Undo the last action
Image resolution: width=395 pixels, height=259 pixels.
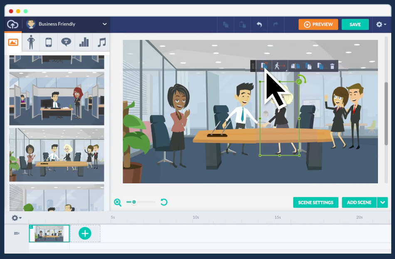pyautogui.click(x=259, y=25)
